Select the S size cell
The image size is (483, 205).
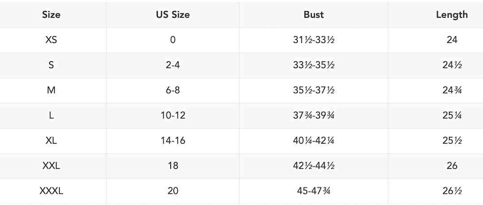(51, 65)
